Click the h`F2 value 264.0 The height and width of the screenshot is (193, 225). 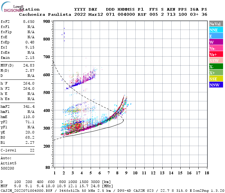29,88
